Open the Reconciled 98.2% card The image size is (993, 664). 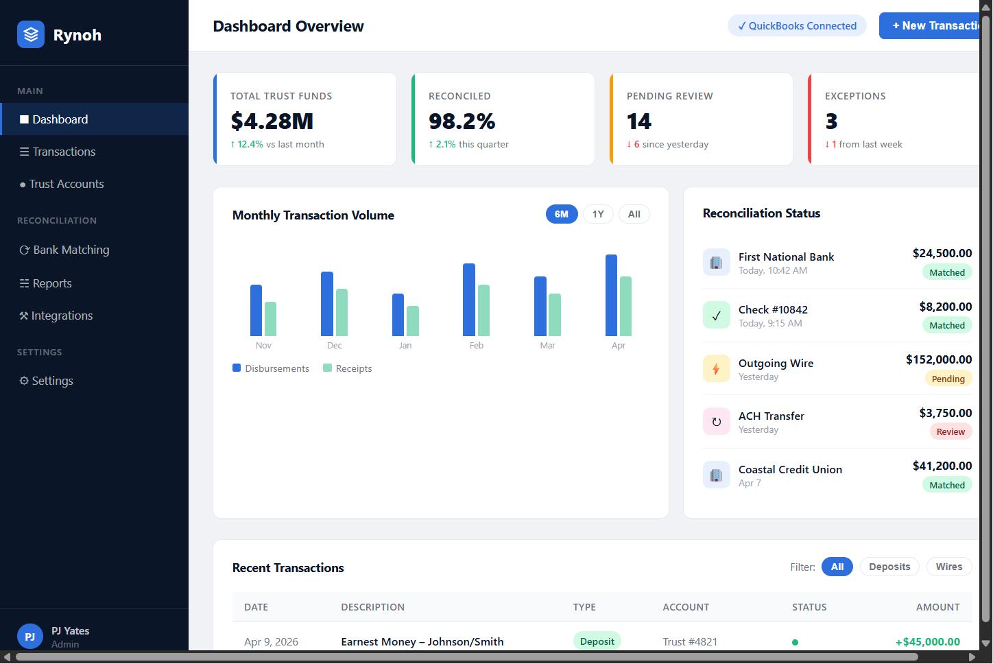point(503,119)
